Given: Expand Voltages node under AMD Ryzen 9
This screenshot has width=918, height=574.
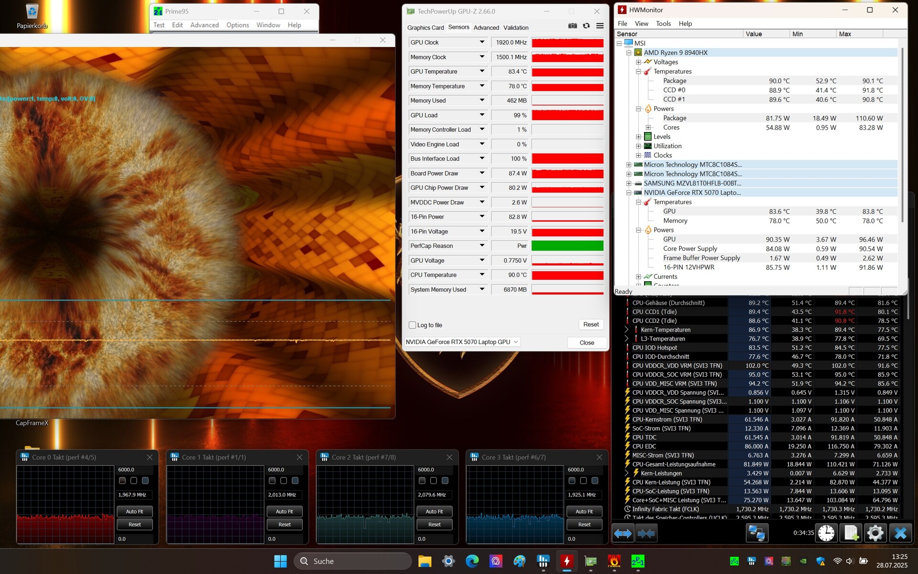Looking at the screenshot, I should click(x=638, y=62).
